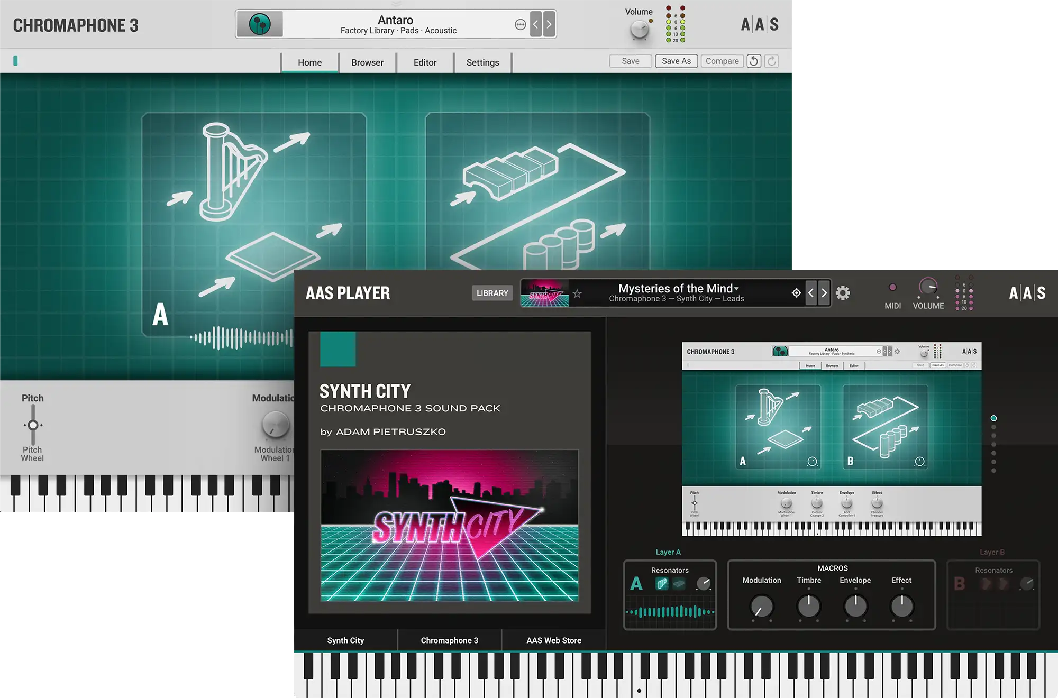The image size is (1058, 698).
Task: Click the teal square pack color swatch
Action: (x=338, y=348)
